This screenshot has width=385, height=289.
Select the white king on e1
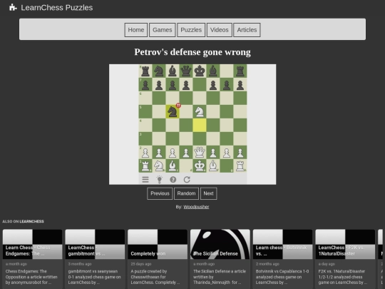(x=200, y=166)
